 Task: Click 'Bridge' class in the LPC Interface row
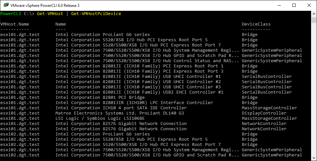click(250, 103)
